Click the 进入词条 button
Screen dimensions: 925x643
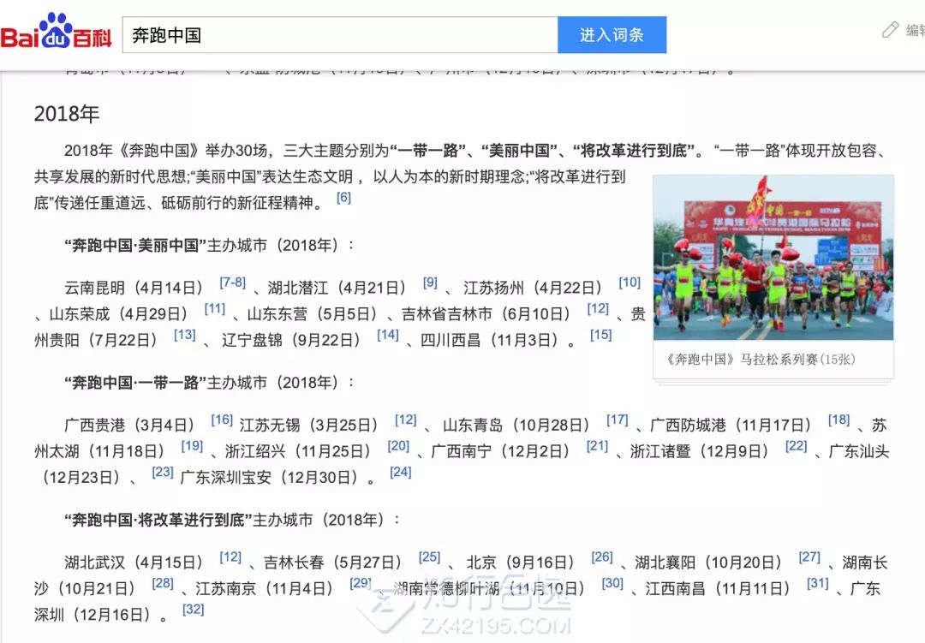(x=612, y=35)
